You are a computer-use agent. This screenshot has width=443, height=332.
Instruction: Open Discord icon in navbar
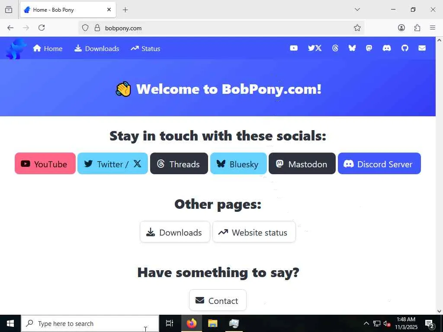387,48
